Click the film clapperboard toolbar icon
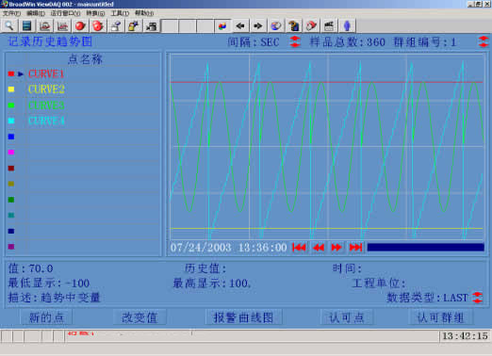 329,25
